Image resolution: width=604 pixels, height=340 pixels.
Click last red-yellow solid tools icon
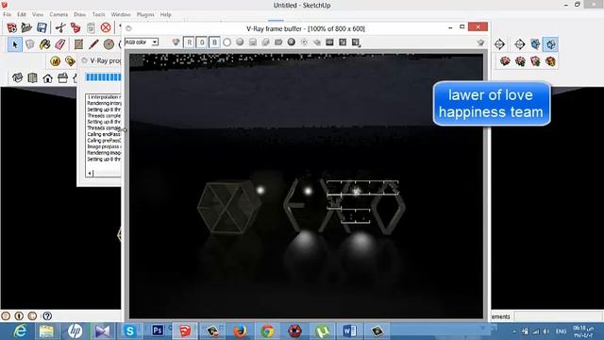(550, 61)
